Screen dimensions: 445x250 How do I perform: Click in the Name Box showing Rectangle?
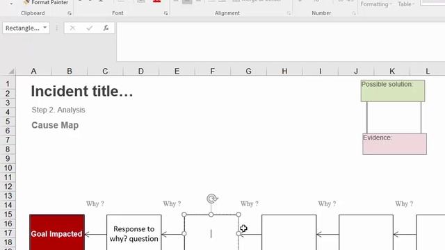coord(22,28)
